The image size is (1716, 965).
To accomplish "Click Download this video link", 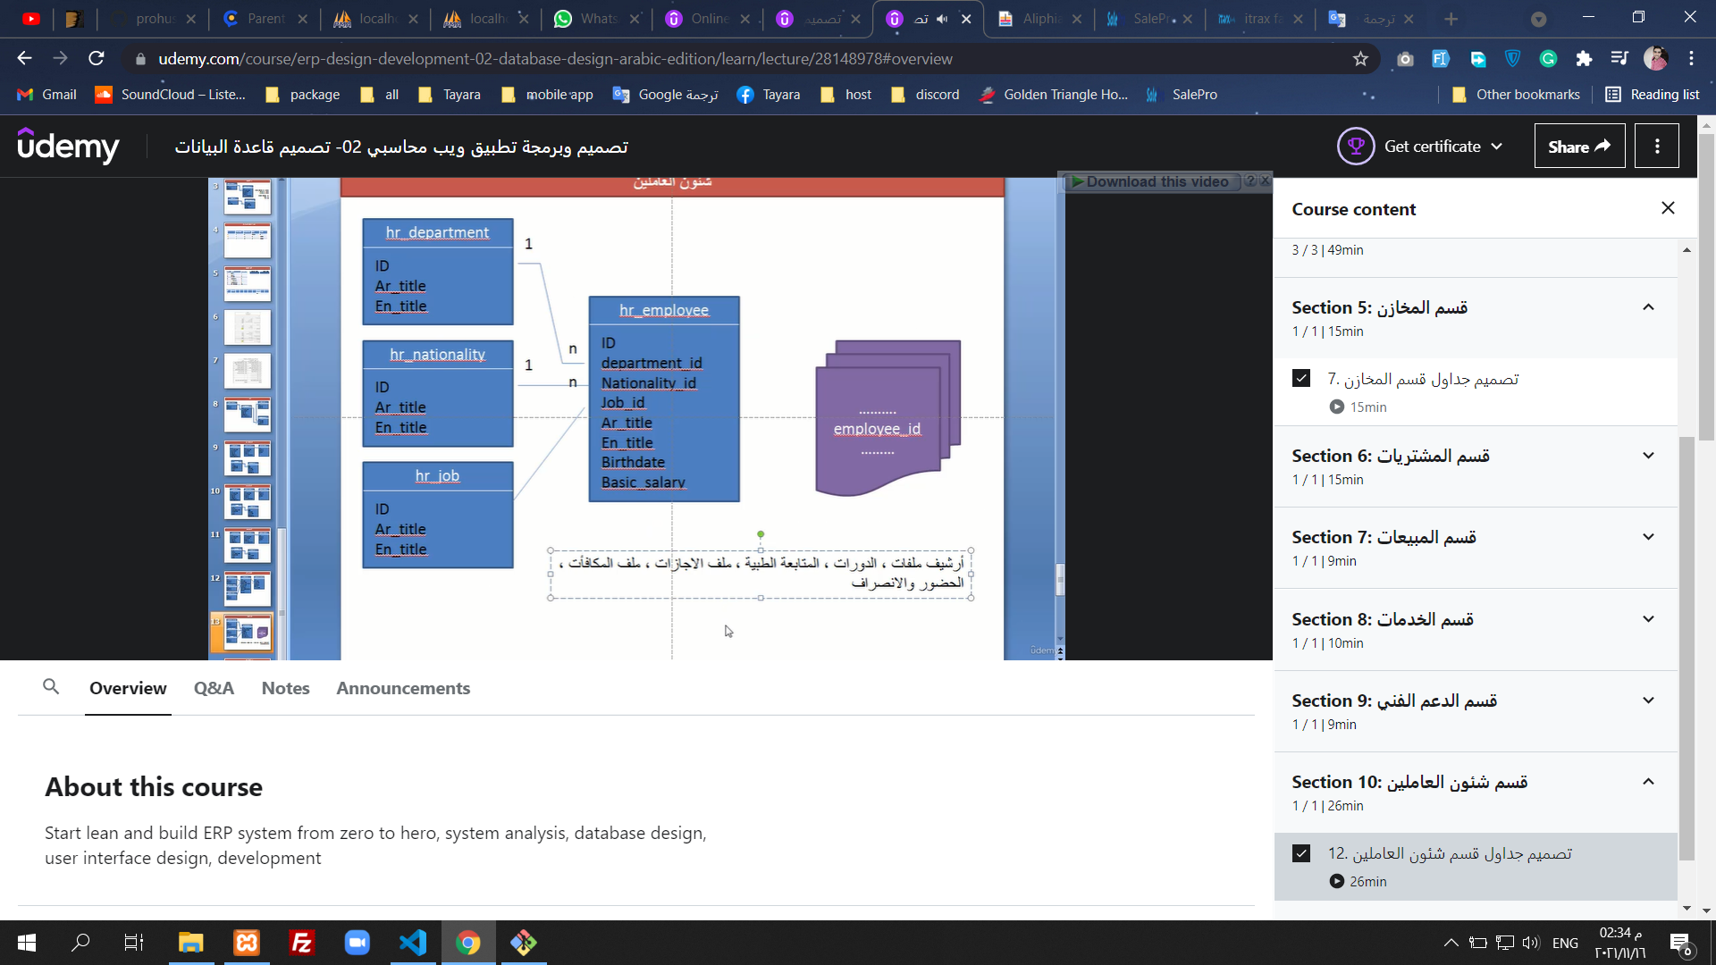I will (1157, 181).
